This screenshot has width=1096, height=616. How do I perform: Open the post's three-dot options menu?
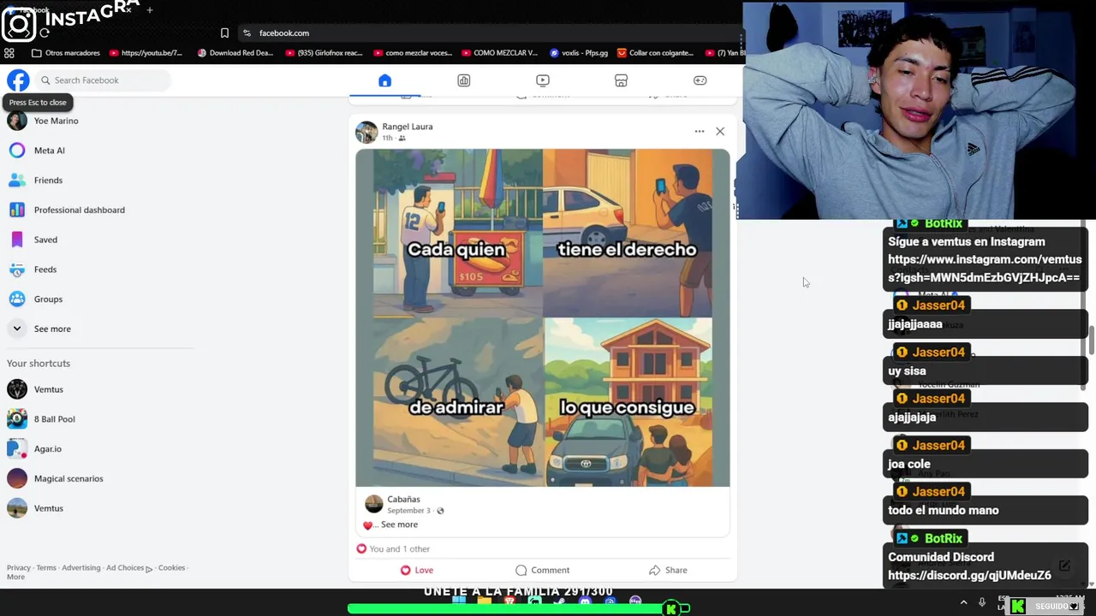click(700, 132)
